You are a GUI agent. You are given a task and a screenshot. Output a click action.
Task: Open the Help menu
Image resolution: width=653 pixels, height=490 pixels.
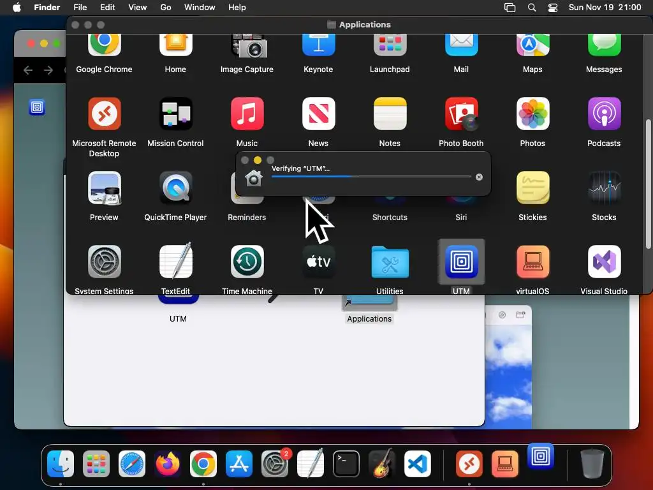coord(237,8)
